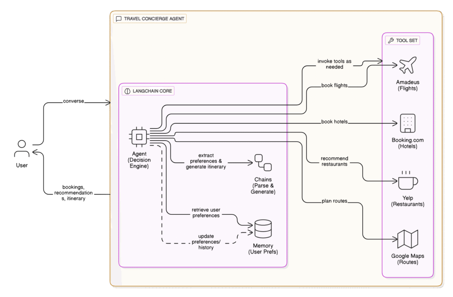
Task: Select the Booking.com hotel building icon
Action: click(x=407, y=123)
